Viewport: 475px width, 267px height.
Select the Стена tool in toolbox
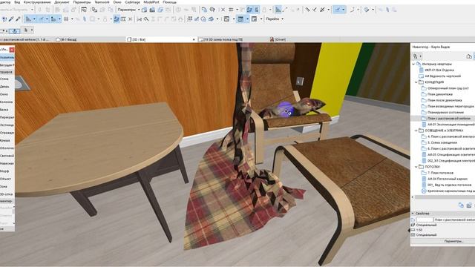pyautogui.click(x=4, y=79)
